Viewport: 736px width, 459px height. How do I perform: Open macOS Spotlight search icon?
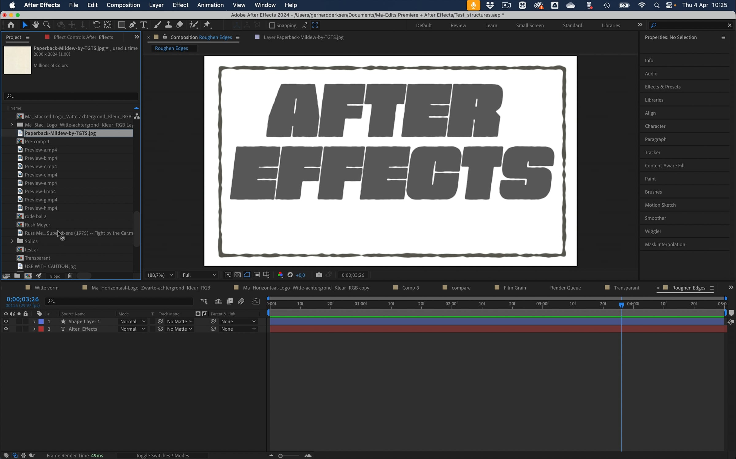point(657,5)
